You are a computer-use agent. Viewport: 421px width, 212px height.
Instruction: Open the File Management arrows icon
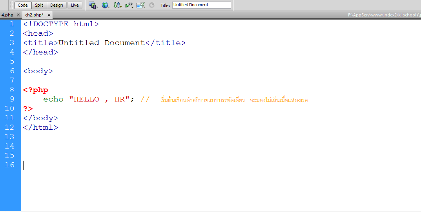click(117, 5)
